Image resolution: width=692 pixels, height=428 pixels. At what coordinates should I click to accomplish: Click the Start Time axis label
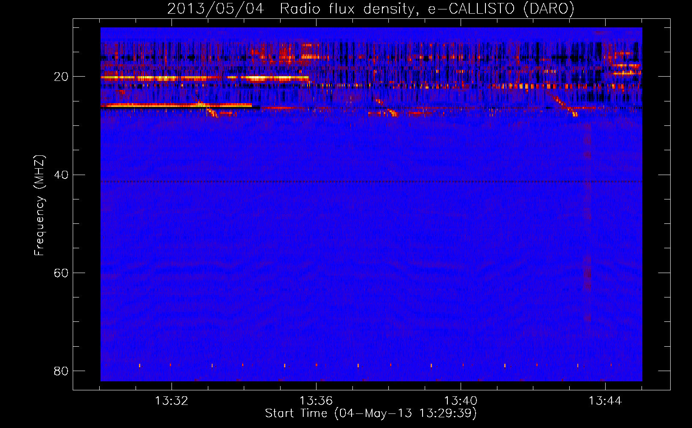click(371, 413)
